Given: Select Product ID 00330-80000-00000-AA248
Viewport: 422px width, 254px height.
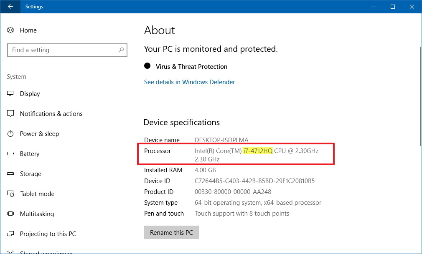Looking at the screenshot, I should pos(233,191).
